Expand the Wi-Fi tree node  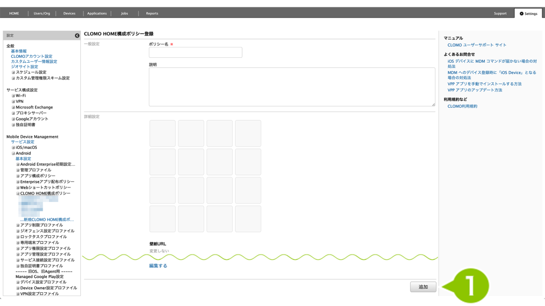point(13,96)
